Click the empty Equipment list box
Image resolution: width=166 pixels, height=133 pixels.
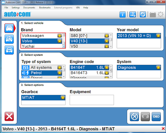pos(92,100)
